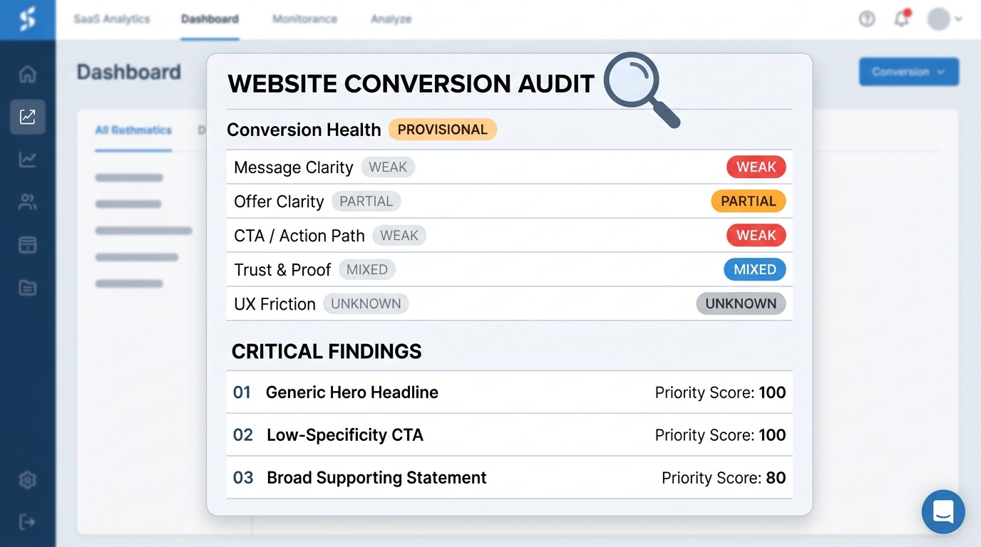Open the Users icon in the sidebar
981x547 pixels.
27,202
